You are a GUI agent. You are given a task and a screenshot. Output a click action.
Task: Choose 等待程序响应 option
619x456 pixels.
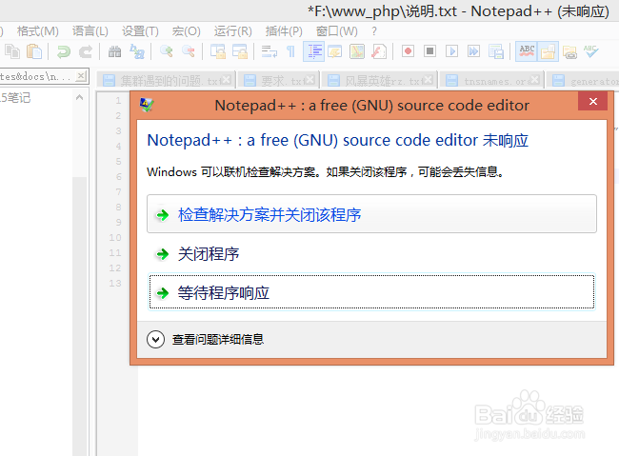pos(371,291)
